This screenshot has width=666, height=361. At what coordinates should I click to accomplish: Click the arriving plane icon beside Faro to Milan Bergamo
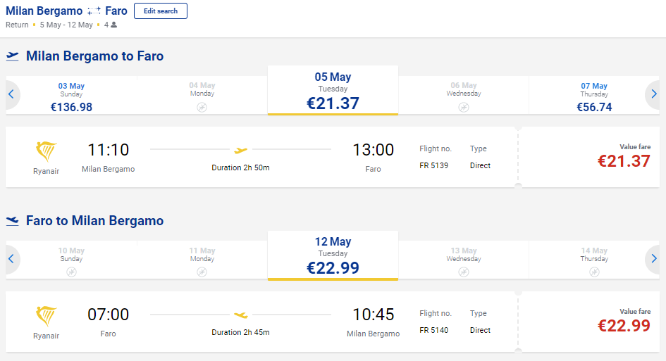13,221
